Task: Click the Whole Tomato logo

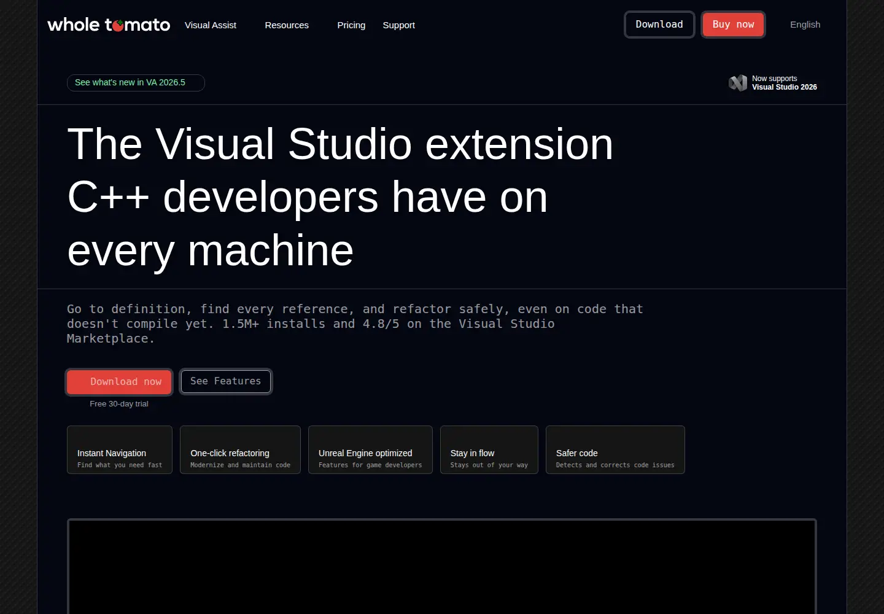Action: [x=109, y=25]
